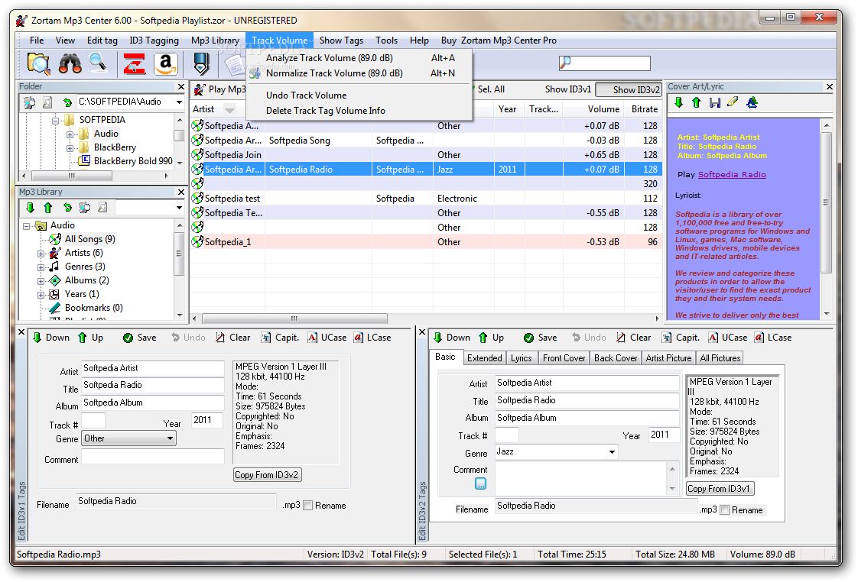Viewport: 858px width, 582px height.
Task: Click the ID3v1 Artist field
Action: (x=153, y=368)
